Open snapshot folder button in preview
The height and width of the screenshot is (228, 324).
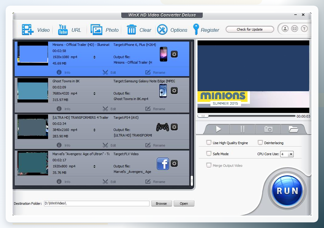[x=293, y=129]
